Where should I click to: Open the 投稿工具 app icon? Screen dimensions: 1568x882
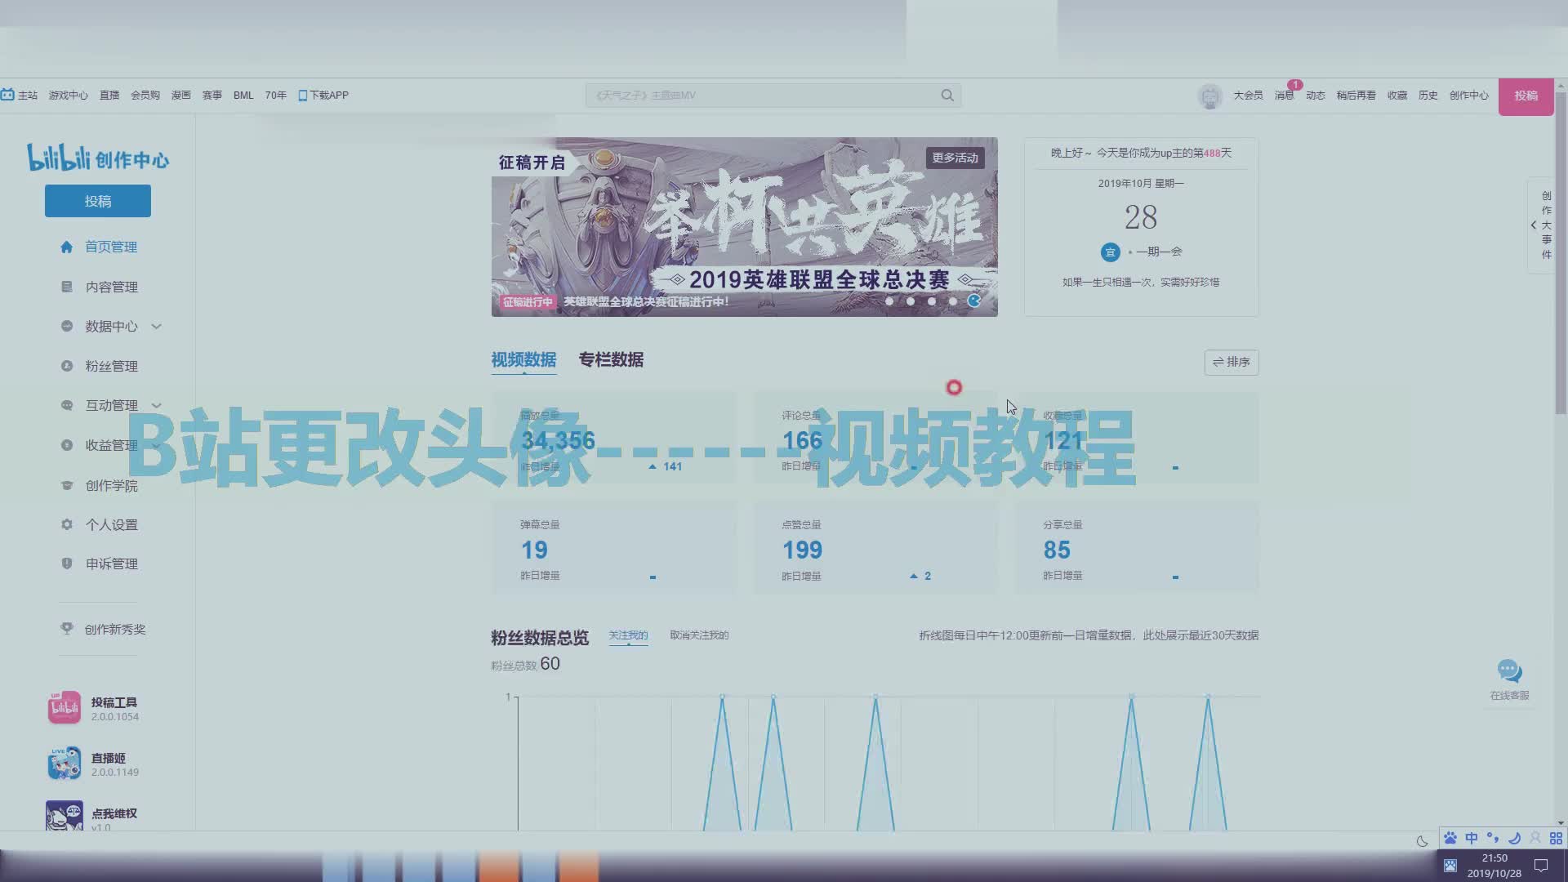pos(64,707)
